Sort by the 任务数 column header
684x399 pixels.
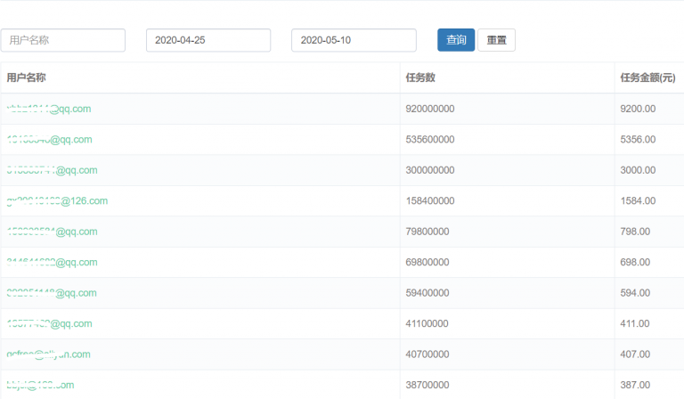(x=419, y=77)
